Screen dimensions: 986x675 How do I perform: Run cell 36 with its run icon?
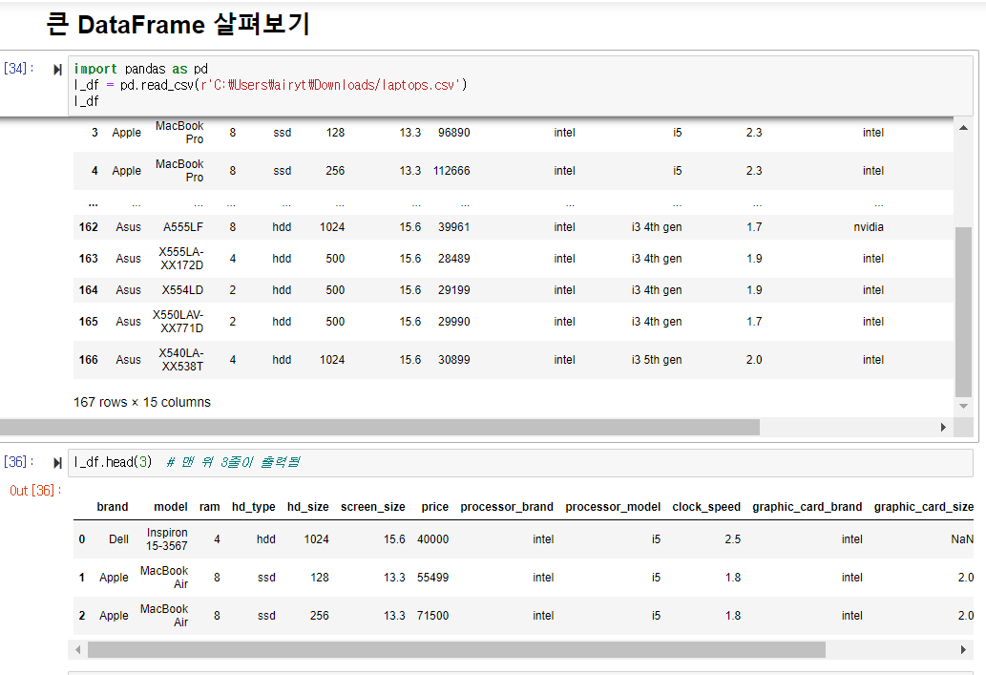58,463
